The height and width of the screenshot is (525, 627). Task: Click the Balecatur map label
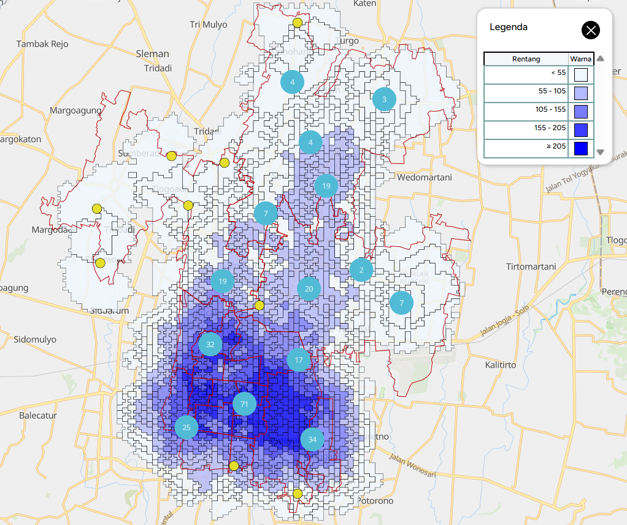pyautogui.click(x=38, y=415)
